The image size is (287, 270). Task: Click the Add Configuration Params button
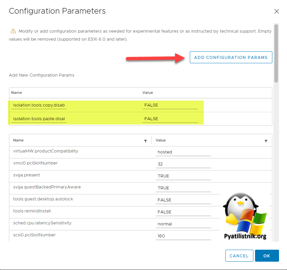tap(231, 57)
